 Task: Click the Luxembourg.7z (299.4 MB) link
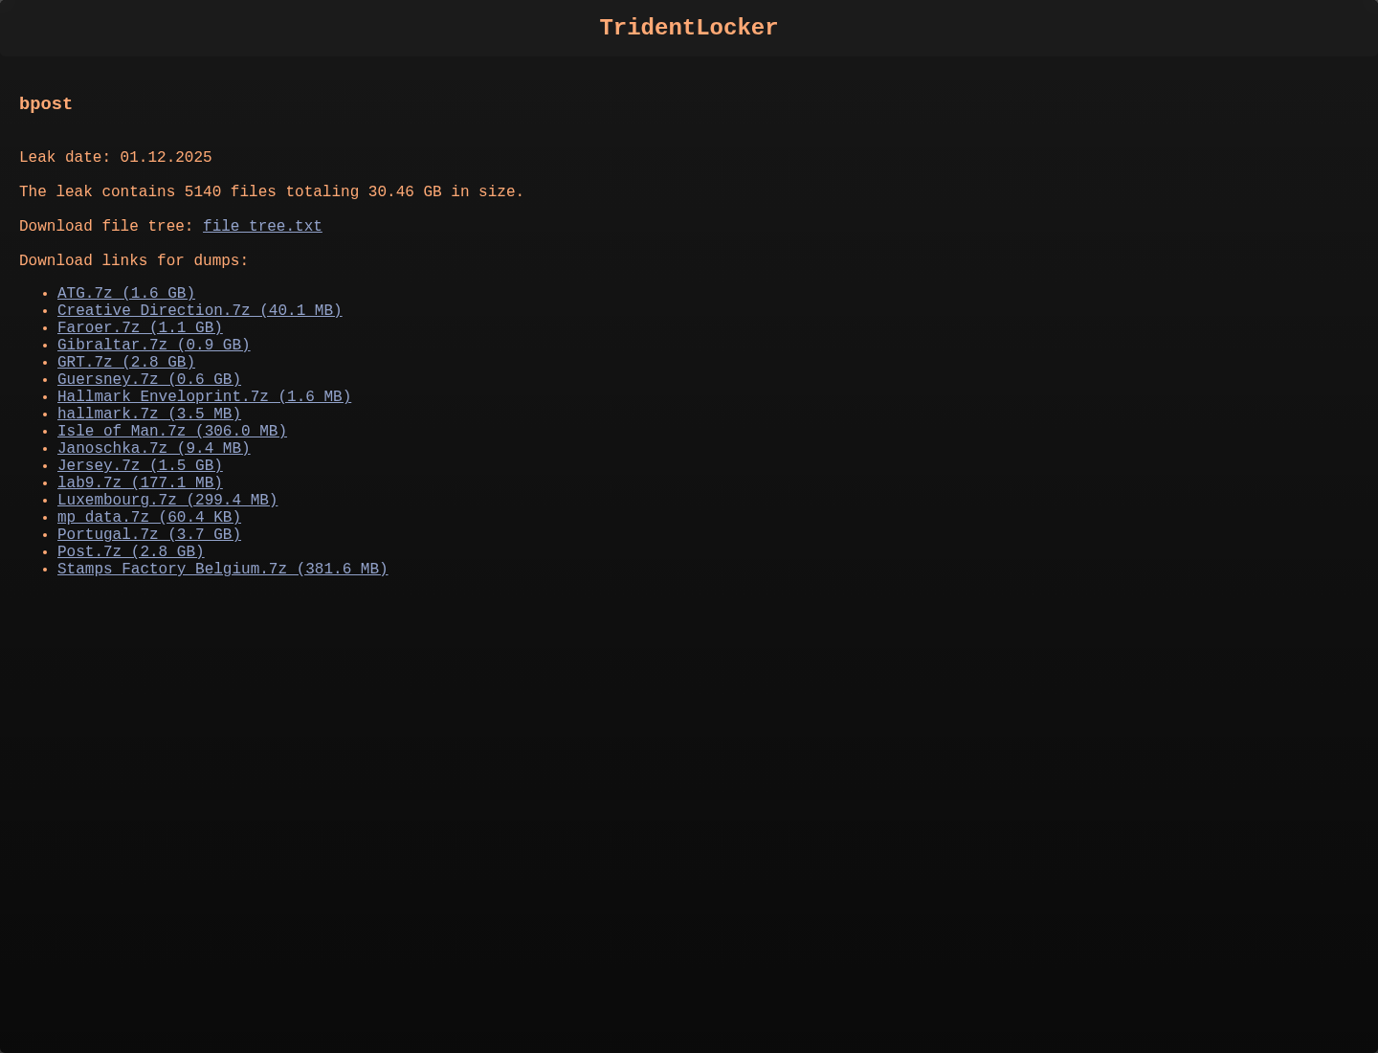167,501
